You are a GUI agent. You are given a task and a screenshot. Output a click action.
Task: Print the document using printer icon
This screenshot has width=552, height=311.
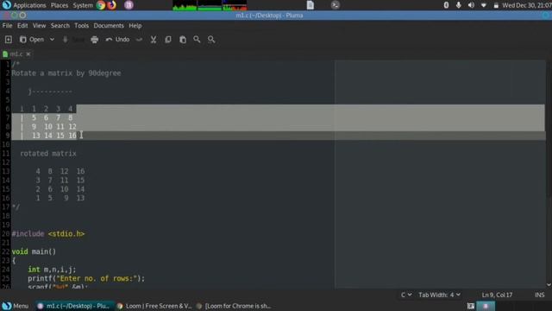(x=94, y=40)
